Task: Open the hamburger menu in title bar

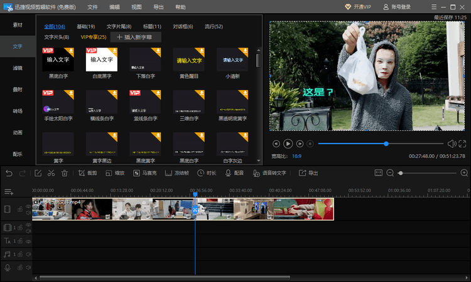Action: (434, 7)
